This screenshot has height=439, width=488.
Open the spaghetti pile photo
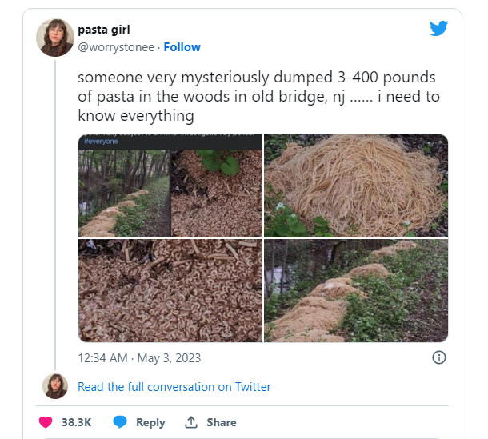[356, 186]
